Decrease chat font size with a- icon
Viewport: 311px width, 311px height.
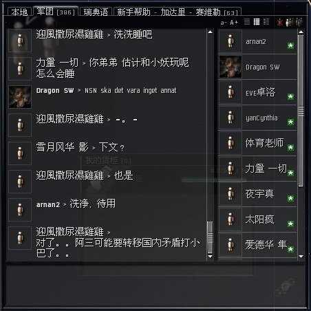coord(224,23)
